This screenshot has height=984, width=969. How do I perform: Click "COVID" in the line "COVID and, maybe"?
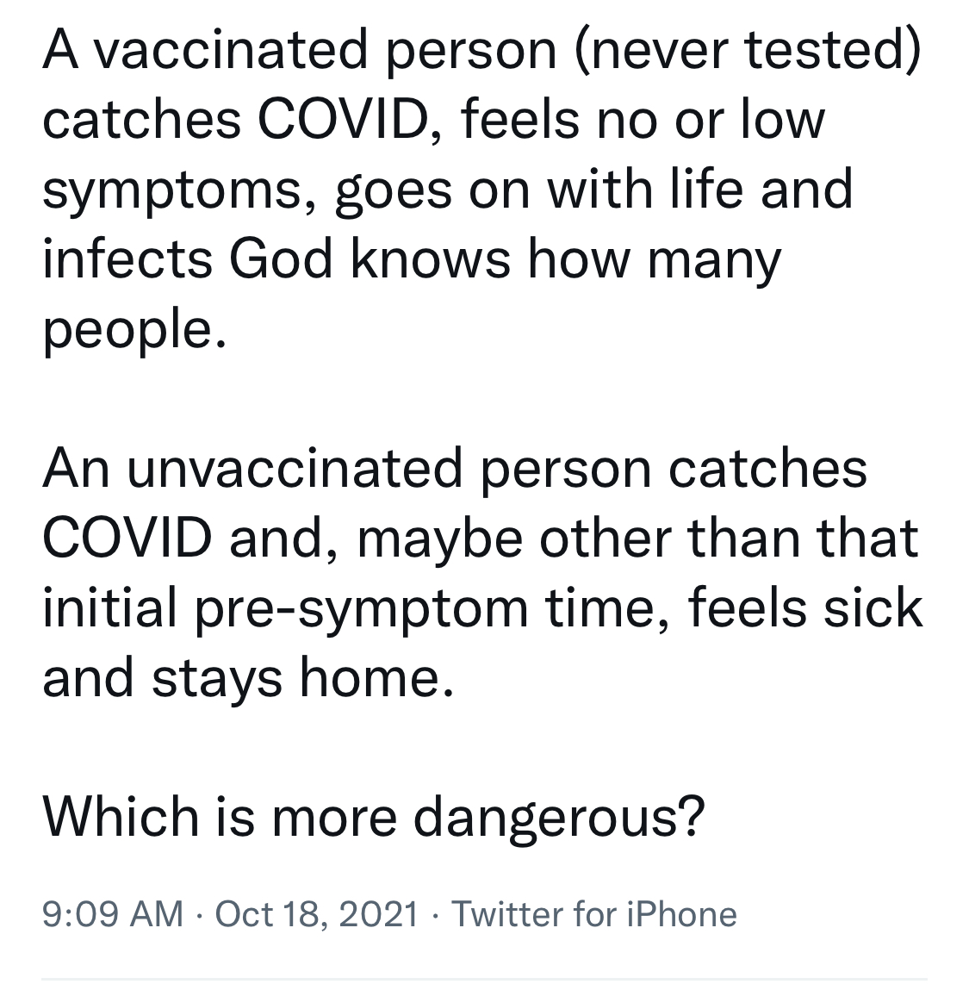point(127,539)
